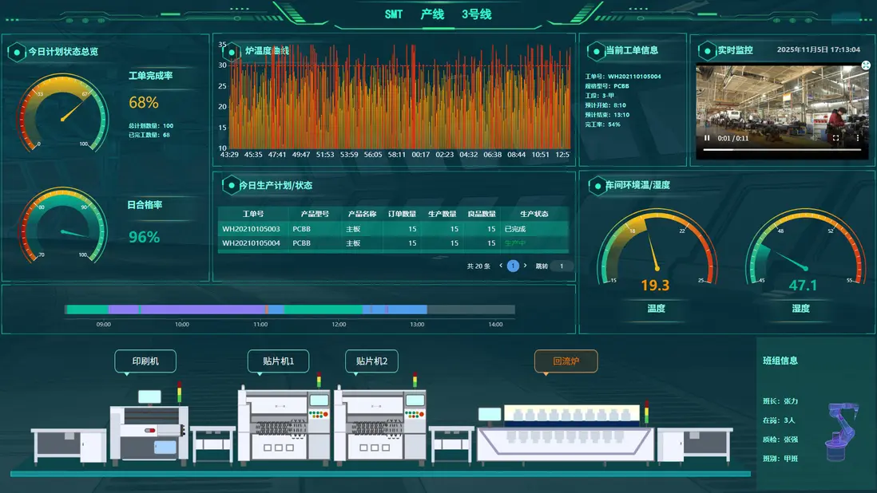Image resolution: width=877 pixels, height=493 pixels.
Task: Open the video player's three-dot options menu
Action: click(857, 138)
